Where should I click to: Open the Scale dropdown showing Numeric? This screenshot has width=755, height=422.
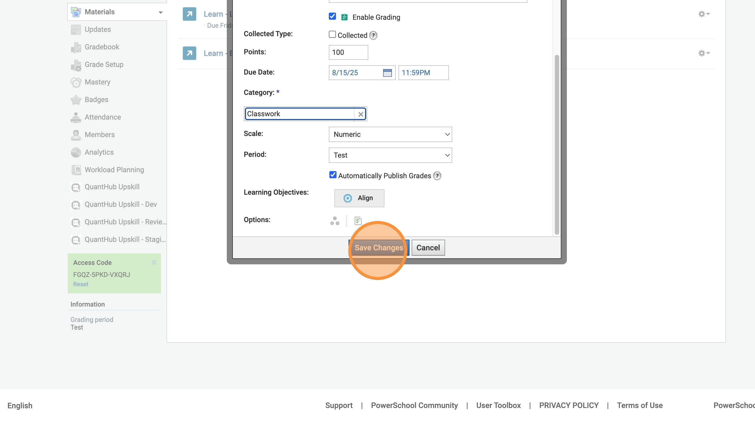coord(390,135)
